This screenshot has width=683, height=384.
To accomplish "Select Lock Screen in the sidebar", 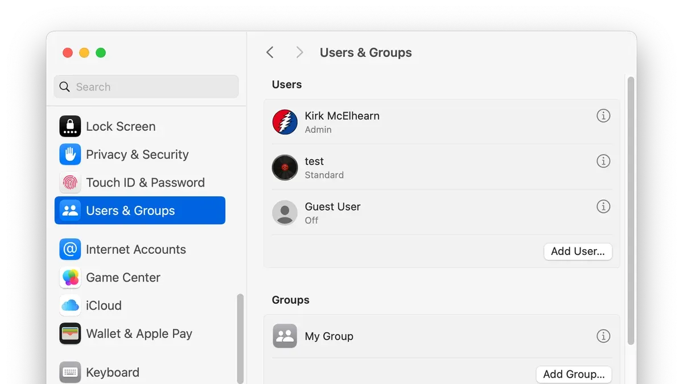I will coord(140,126).
